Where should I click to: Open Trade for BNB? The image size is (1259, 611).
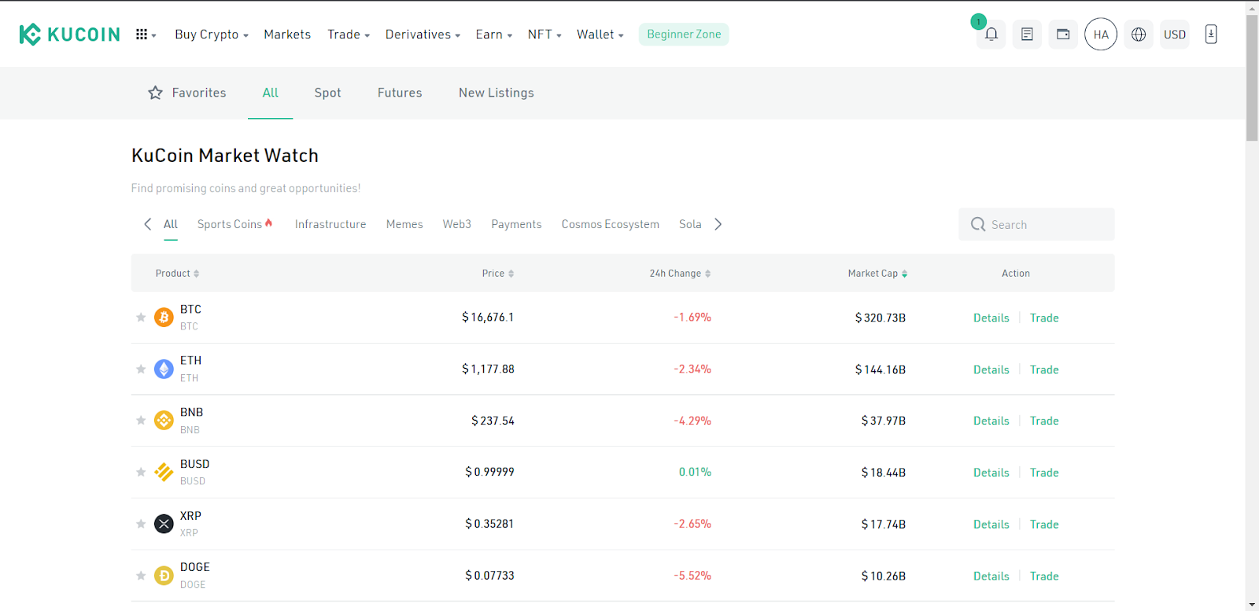(1044, 421)
